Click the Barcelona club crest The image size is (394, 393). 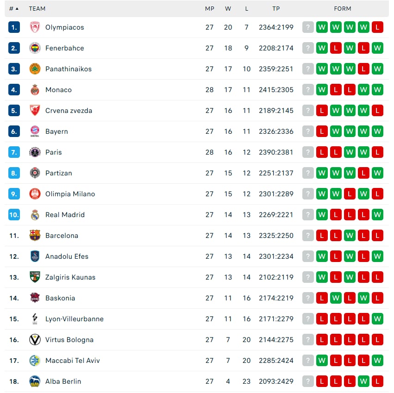tap(35, 236)
